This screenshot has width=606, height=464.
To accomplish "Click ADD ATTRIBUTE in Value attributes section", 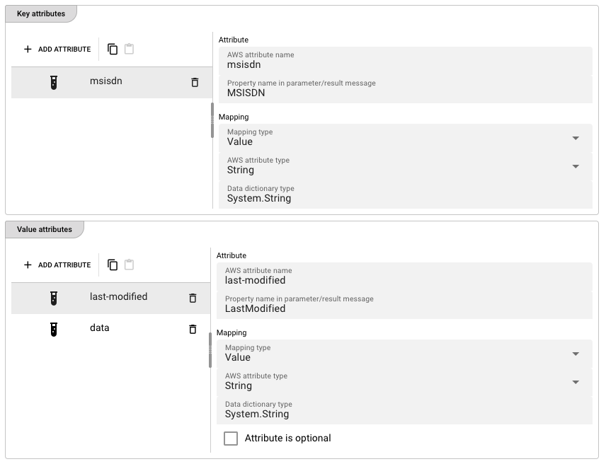I will [x=57, y=264].
